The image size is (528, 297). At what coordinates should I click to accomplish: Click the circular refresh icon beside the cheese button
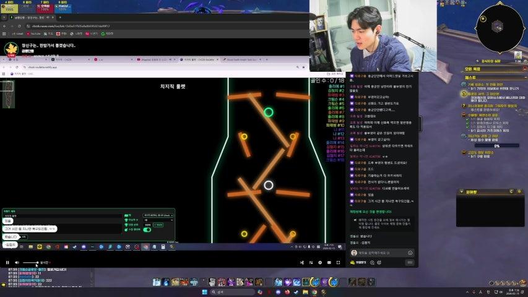(379, 262)
